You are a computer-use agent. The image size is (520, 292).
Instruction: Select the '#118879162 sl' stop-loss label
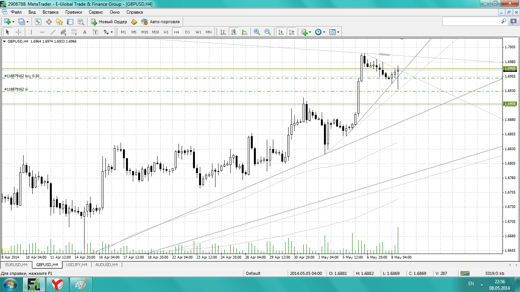tap(16, 89)
